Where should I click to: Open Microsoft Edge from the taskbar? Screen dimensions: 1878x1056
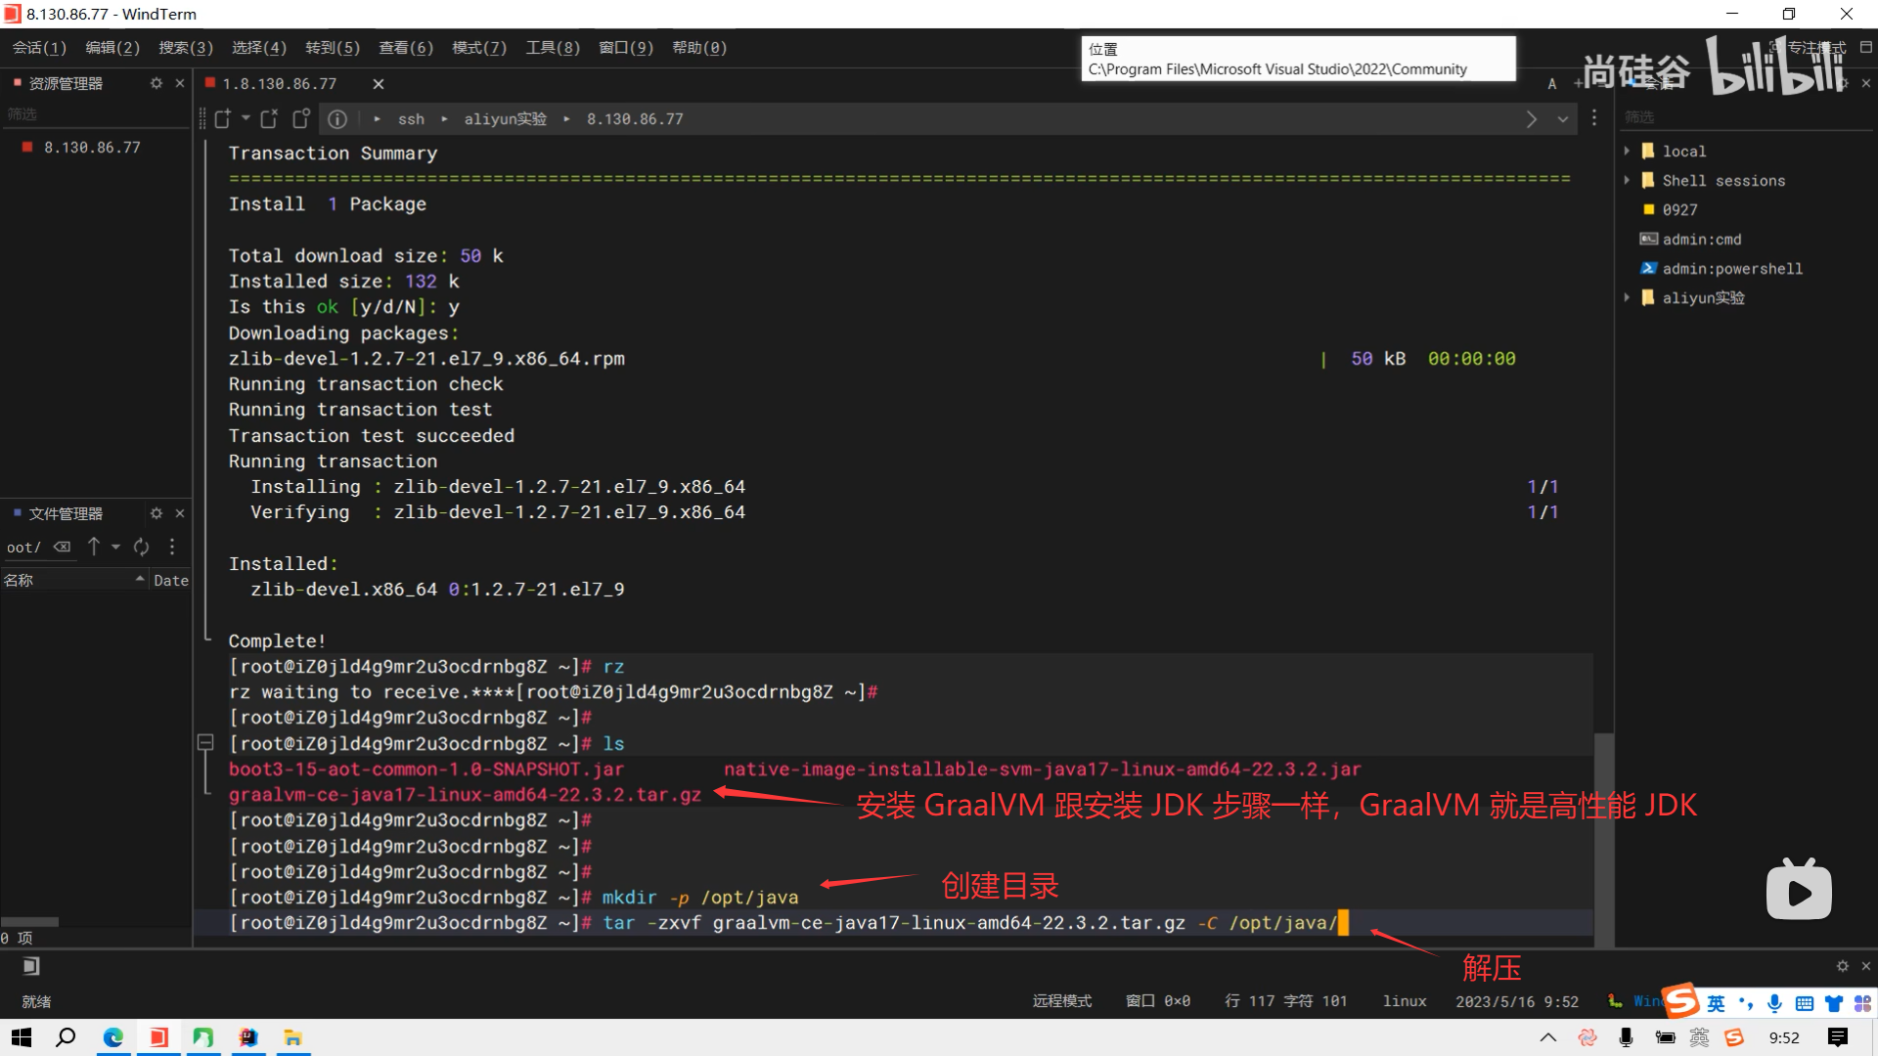113,1037
